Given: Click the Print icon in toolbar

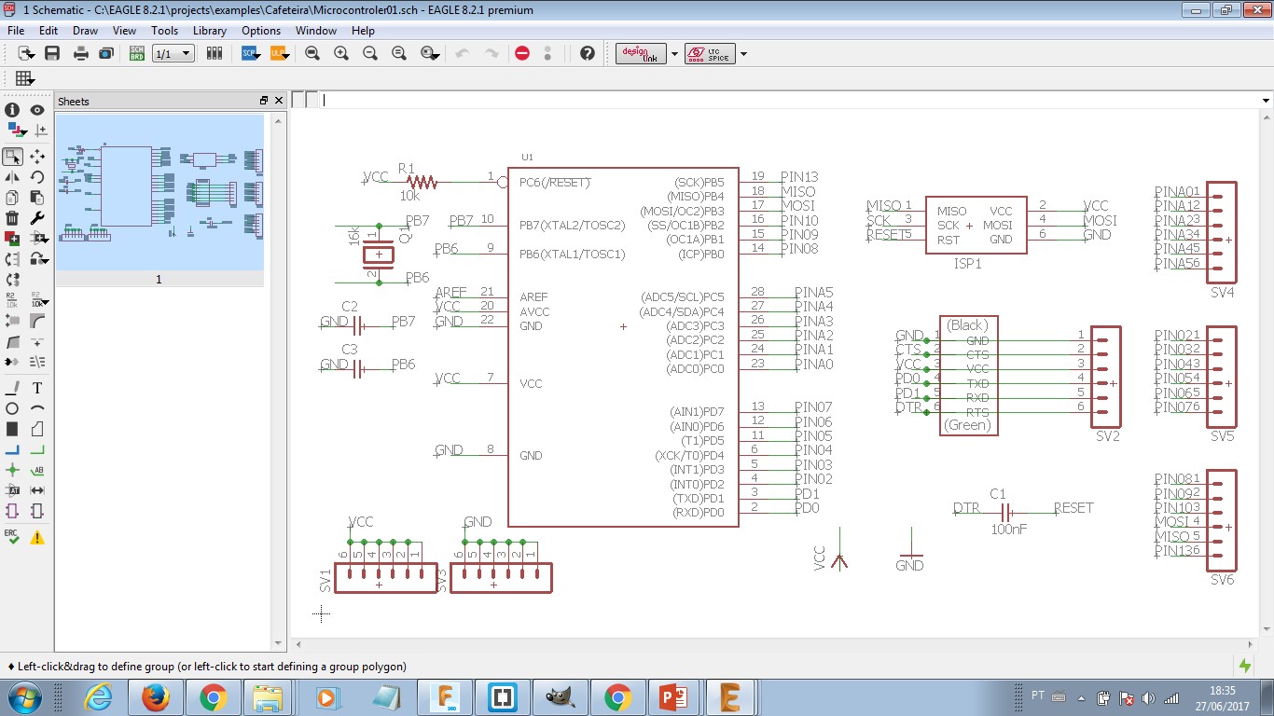Looking at the screenshot, I should click(x=81, y=54).
